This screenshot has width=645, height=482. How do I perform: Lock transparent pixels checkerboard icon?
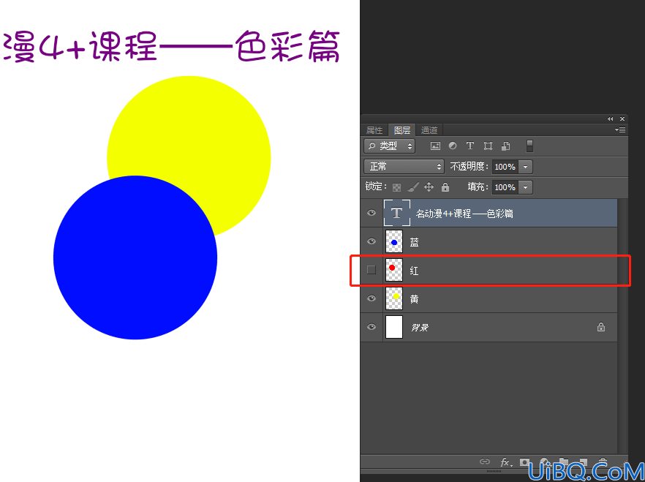(396, 187)
